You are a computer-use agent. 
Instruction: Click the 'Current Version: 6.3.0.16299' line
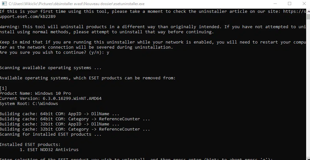pyautogui.click(x=50, y=99)
